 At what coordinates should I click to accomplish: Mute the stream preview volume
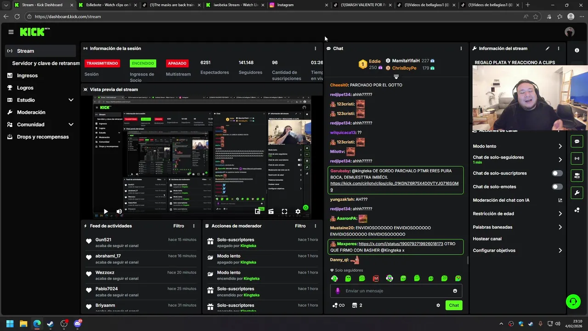click(x=119, y=211)
